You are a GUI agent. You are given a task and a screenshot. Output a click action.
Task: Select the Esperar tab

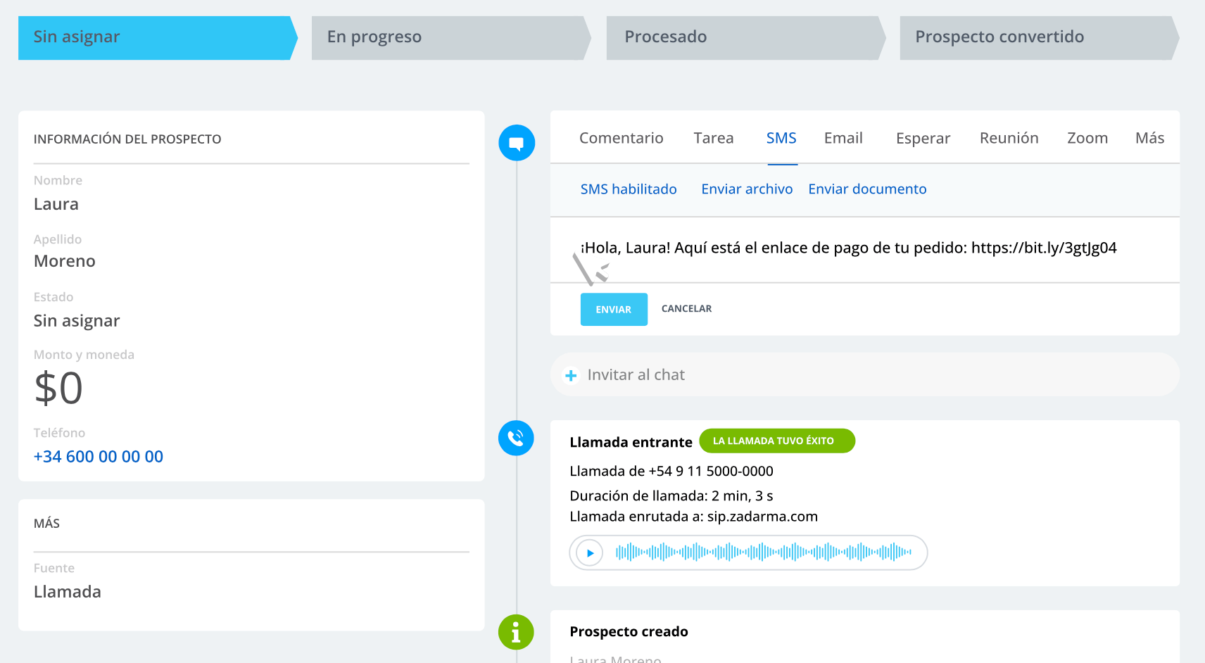tap(923, 138)
